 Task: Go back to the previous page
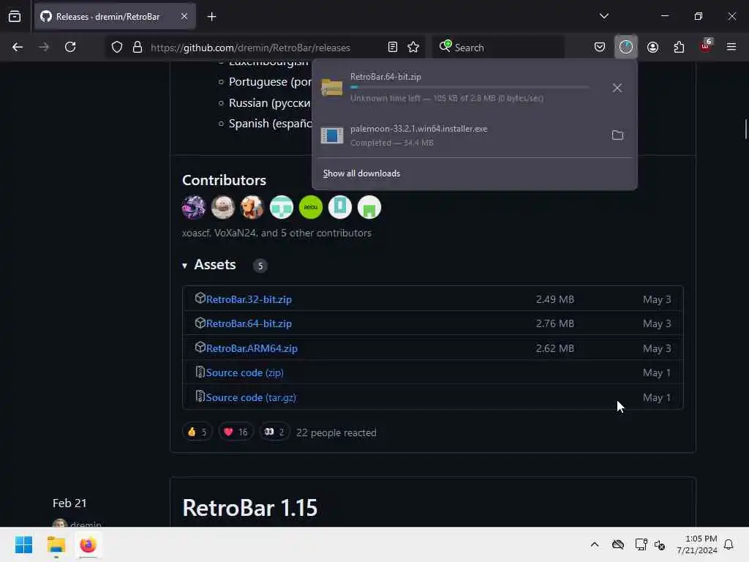[18, 47]
